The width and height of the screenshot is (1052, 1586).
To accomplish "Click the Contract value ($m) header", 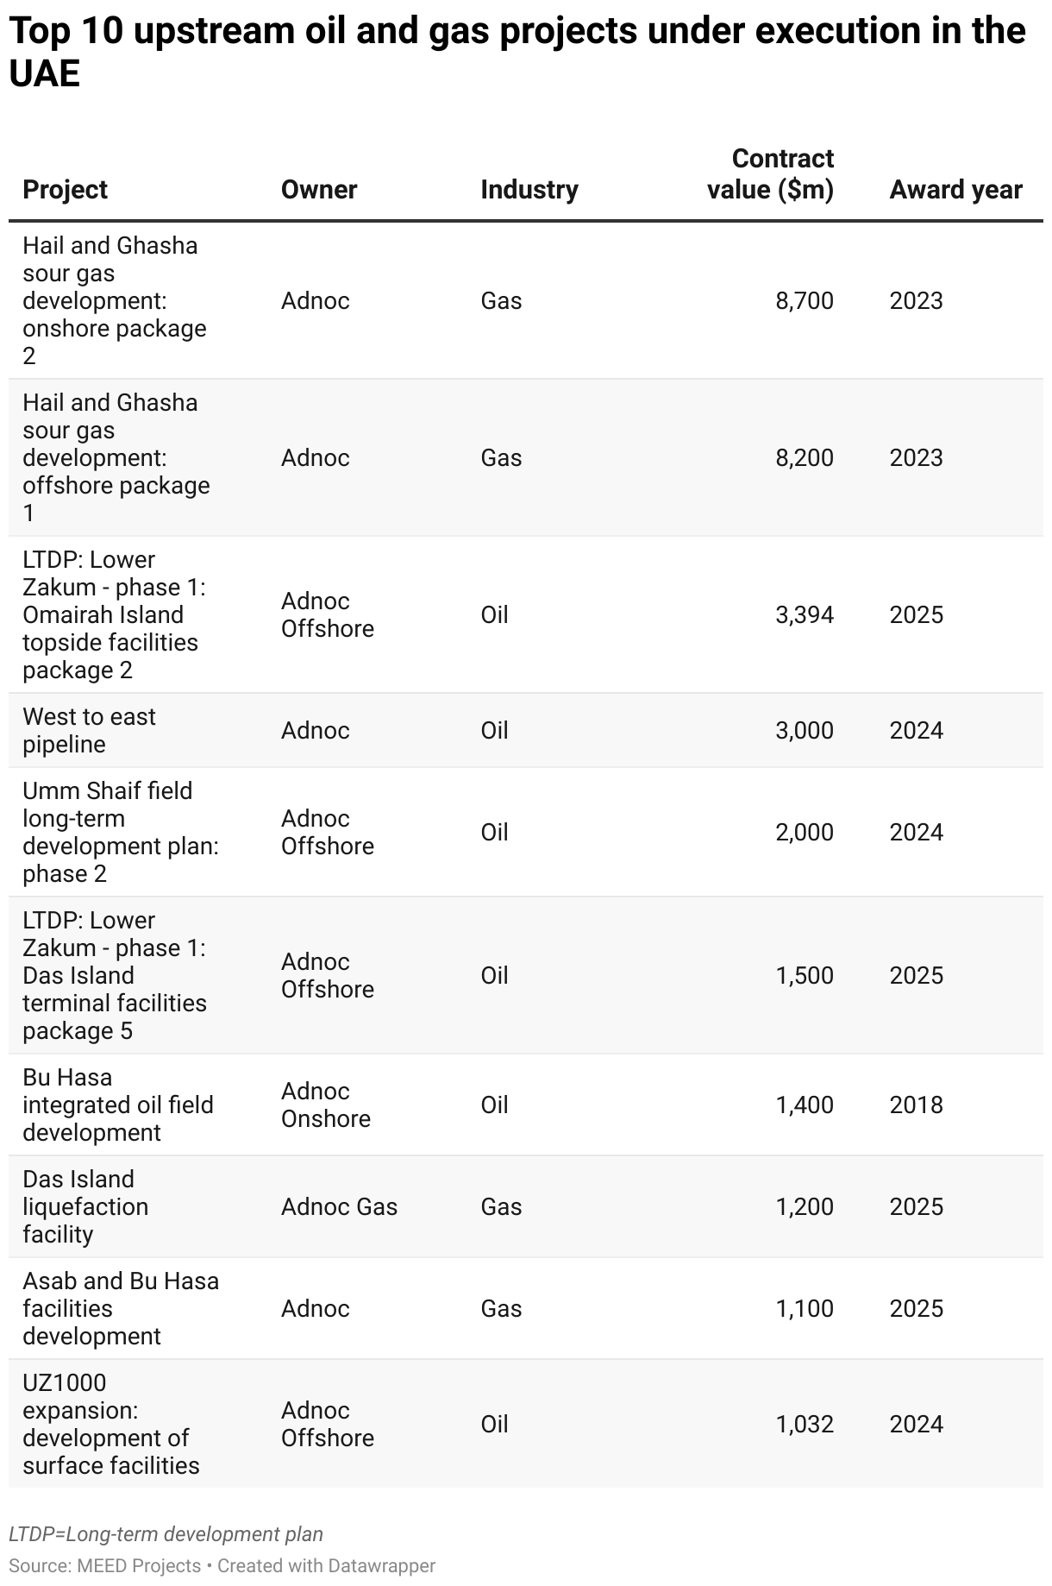I will (770, 174).
